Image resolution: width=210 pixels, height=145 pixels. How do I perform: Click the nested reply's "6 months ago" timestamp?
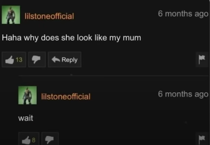[x=183, y=94]
